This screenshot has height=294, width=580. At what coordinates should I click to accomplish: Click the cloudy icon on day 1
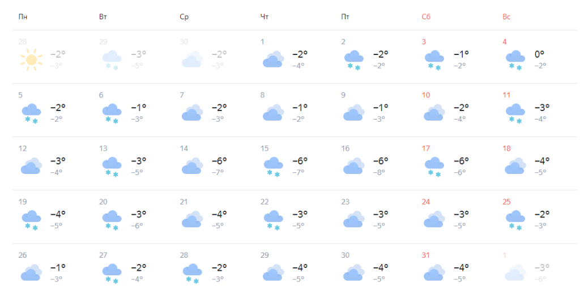point(273,59)
